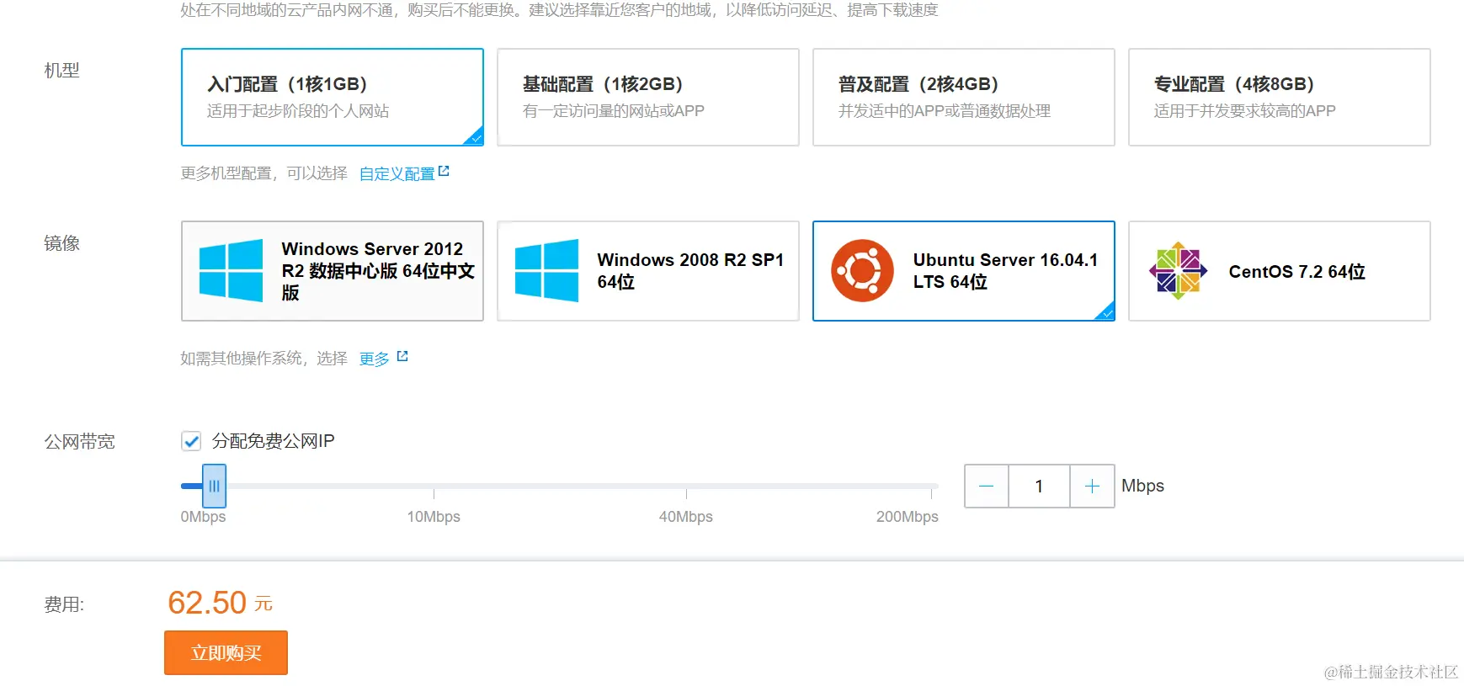Select the 入门配置 (1核1GB) machine type
The height and width of the screenshot is (686, 1464).
click(x=333, y=97)
